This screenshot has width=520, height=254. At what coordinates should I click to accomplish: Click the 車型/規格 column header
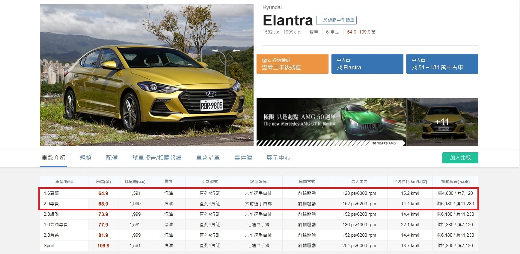(x=64, y=182)
